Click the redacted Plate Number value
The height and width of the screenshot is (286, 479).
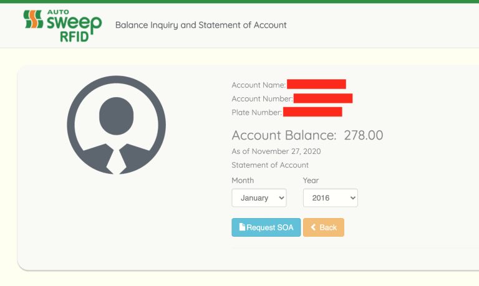[x=312, y=112]
